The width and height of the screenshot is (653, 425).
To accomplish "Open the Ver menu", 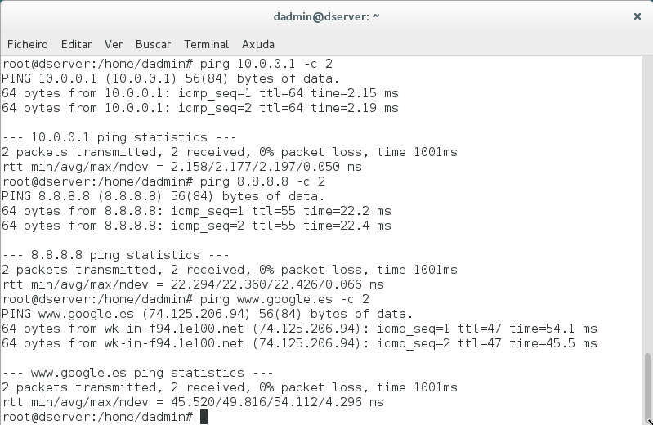I will pyautogui.click(x=114, y=44).
